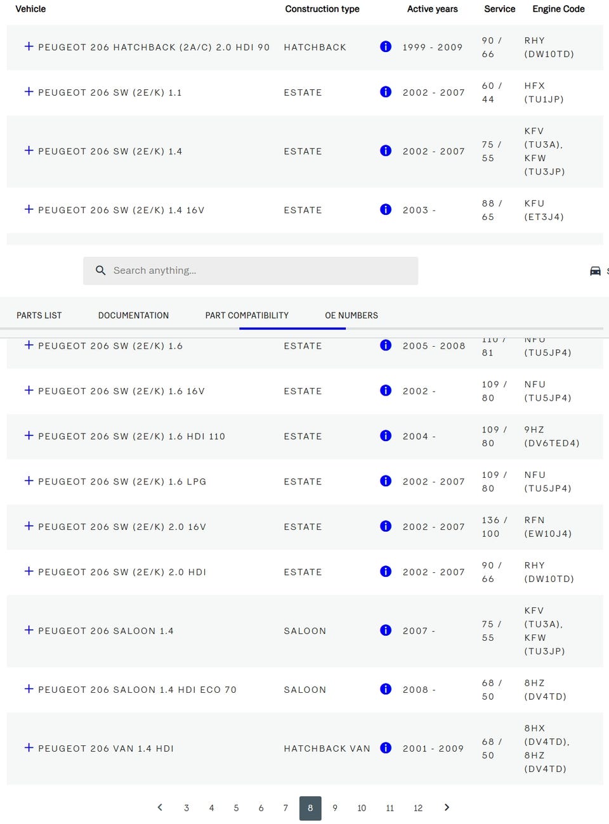Open info icon for 206 Hatchback 2.0 HDI 90
This screenshot has height=824, width=609.
click(386, 46)
